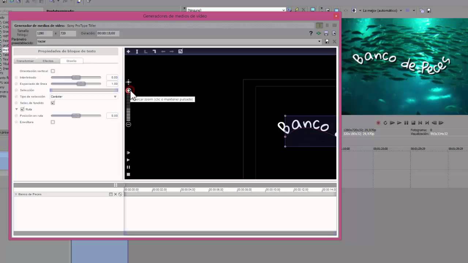Click the overlay grid icon in preview toolbar
Screen dimensions: 468x263
click(x=408, y=11)
